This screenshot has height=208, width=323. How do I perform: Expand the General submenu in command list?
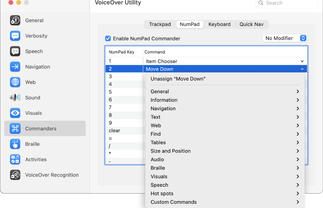tap(225, 92)
